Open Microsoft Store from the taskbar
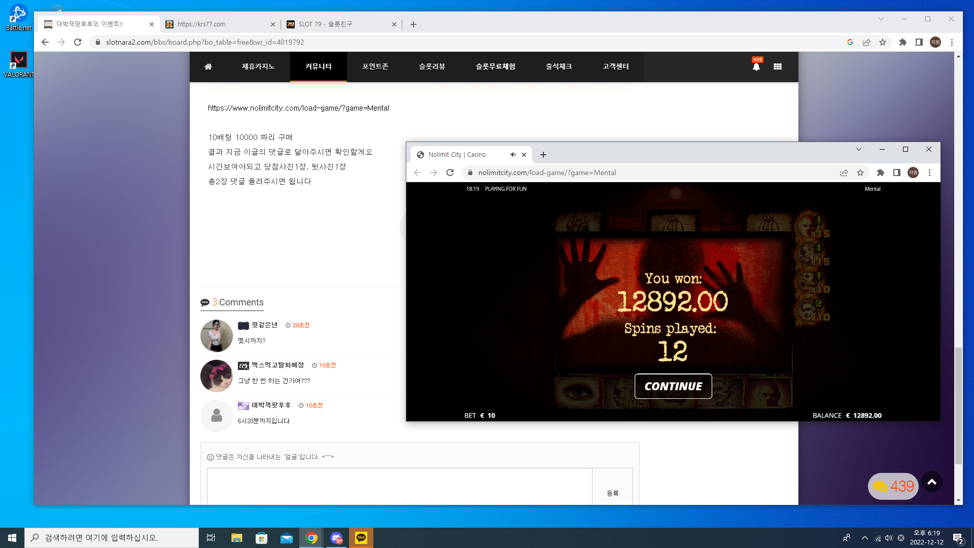This screenshot has width=974, height=548. point(261,538)
